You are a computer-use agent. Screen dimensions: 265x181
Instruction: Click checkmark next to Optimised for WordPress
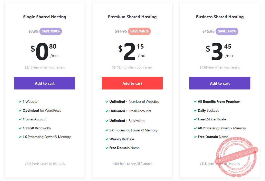click(20, 110)
